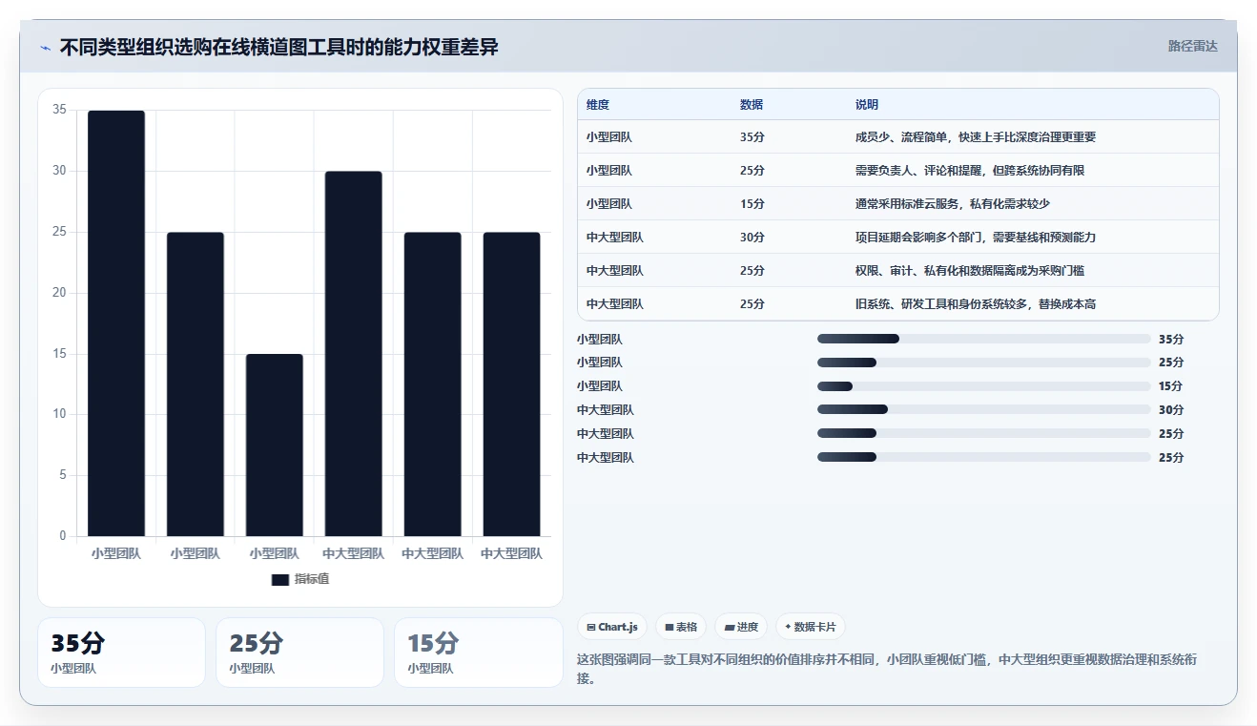The height and width of the screenshot is (726, 1257).
Task: Click the 15分 cell in the table
Action: 752,203
